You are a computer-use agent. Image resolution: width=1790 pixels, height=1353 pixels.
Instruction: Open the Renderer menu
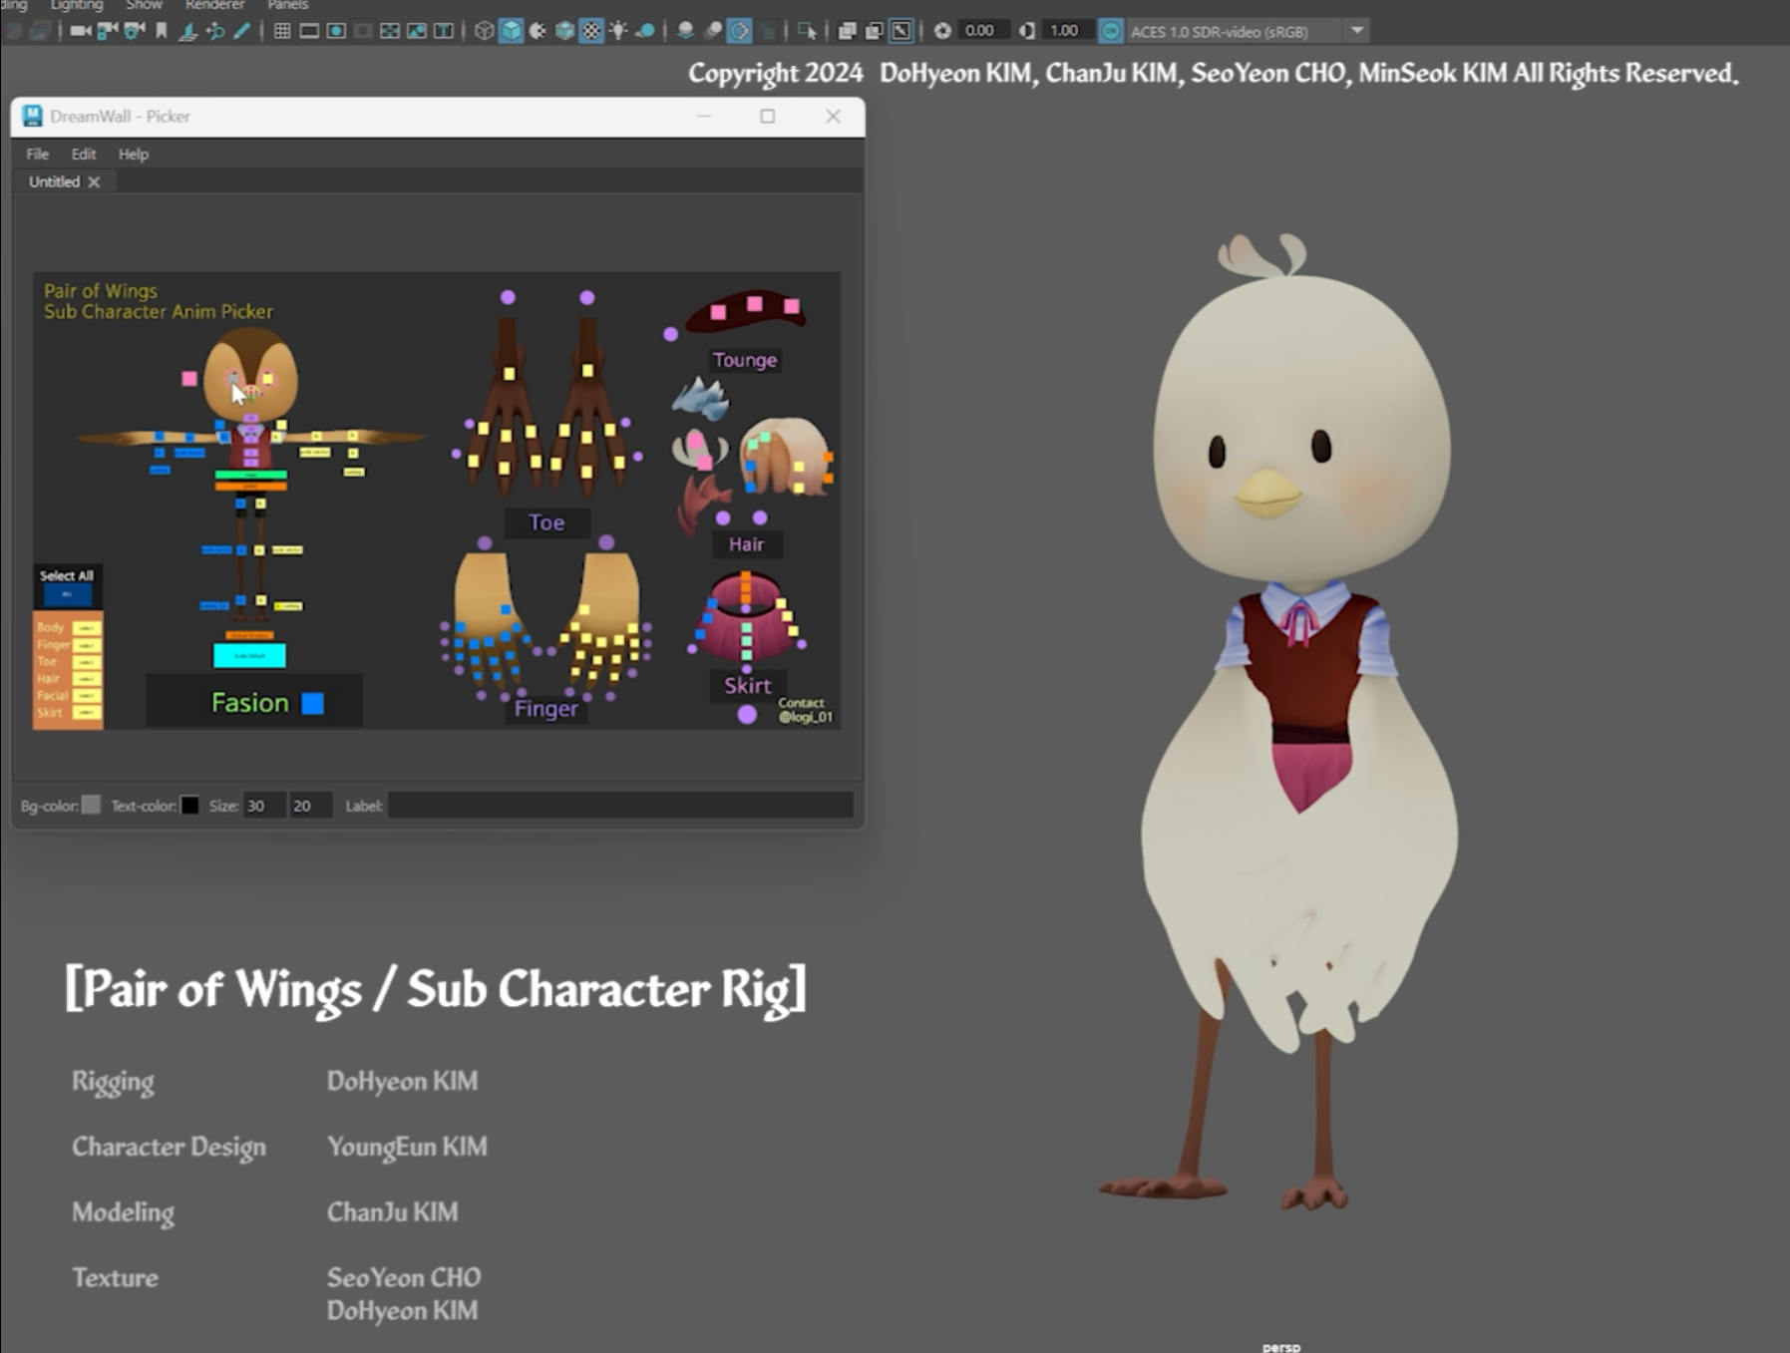coord(214,5)
